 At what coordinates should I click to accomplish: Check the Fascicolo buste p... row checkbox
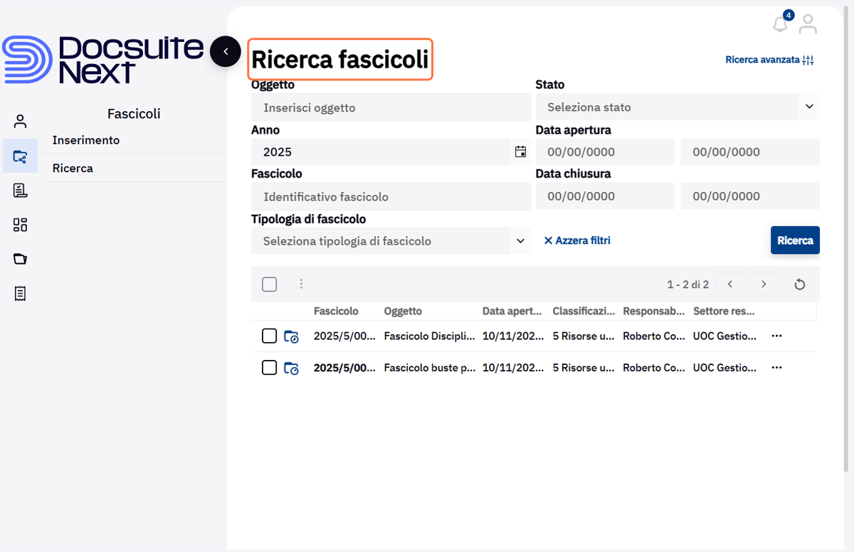pyautogui.click(x=269, y=368)
